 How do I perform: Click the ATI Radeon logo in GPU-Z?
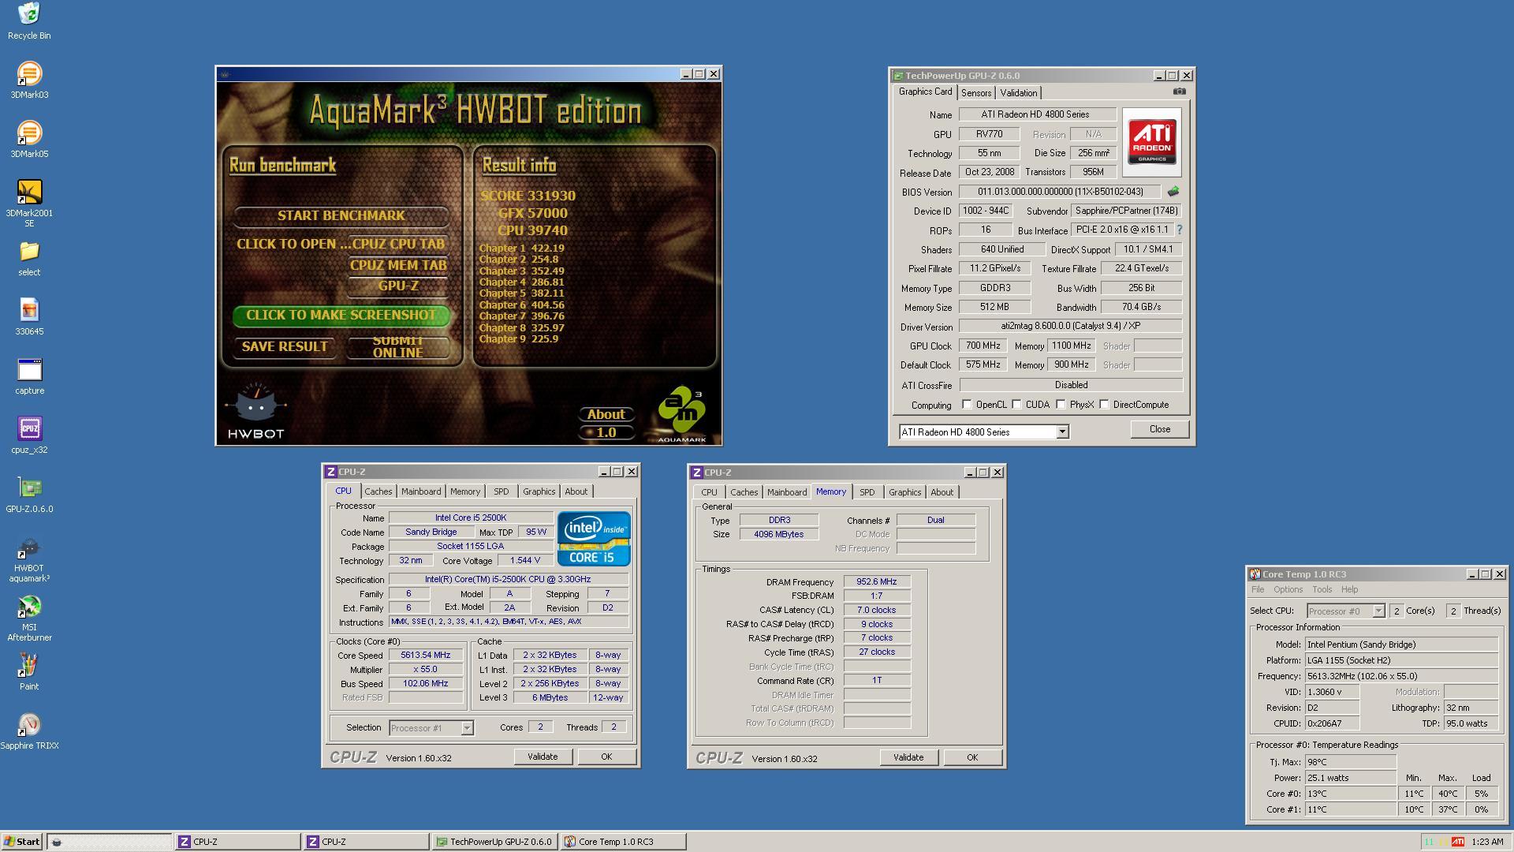[1152, 142]
